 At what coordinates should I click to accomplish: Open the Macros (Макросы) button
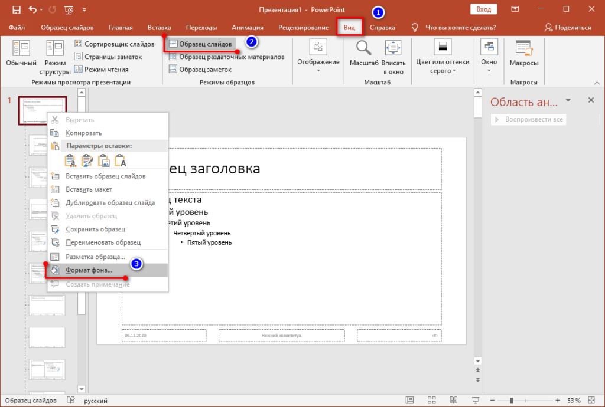click(x=523, y=54)
